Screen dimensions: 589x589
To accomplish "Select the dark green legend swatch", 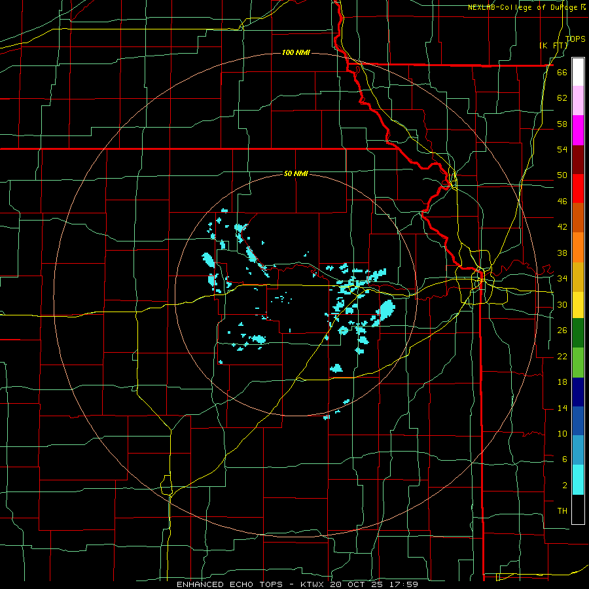I will click(x=578, y=333).
